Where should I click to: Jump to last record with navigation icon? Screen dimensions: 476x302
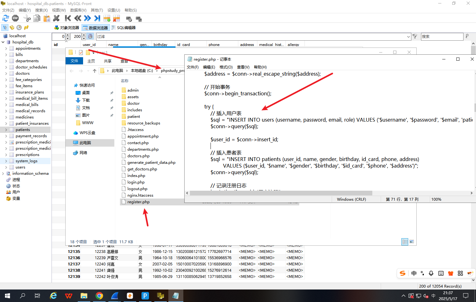pyautogui.click(x=97, y=18)
